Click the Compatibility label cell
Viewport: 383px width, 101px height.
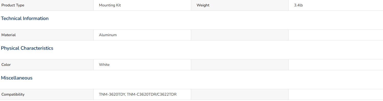47,94
